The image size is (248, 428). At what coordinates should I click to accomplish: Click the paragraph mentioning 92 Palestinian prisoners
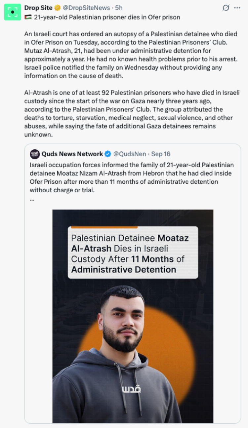point(132,114)
